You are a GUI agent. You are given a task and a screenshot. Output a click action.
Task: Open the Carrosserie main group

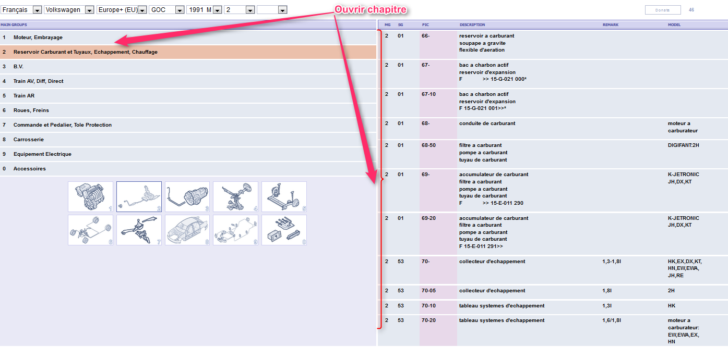tap(29, 140)
